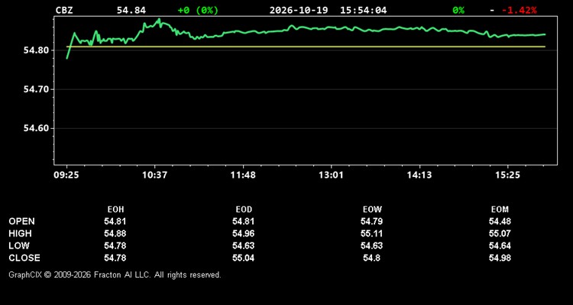573x305 pixels.
Task: Click the EOD column header
Action: click(244, 210)
